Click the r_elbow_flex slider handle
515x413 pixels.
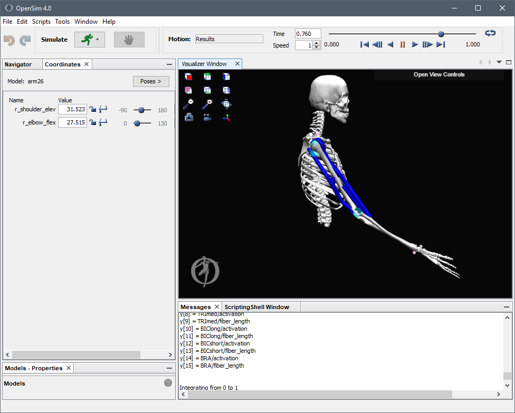click(x=137, y=123)
